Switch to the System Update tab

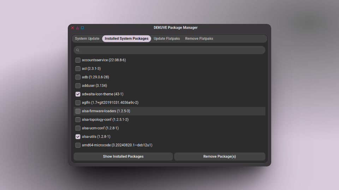(x=87, y=39)
